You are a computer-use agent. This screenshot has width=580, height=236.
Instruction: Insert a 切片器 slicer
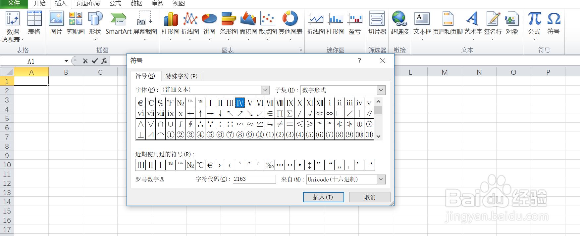pos(377,19)
